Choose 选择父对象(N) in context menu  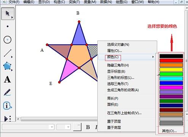point(127,44)
